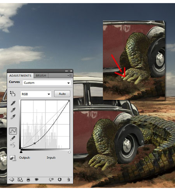Pick the white point eyedropper

(x=13, y=117)
